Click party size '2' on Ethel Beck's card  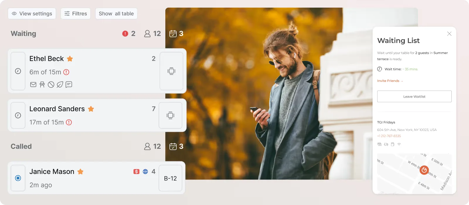154,59
